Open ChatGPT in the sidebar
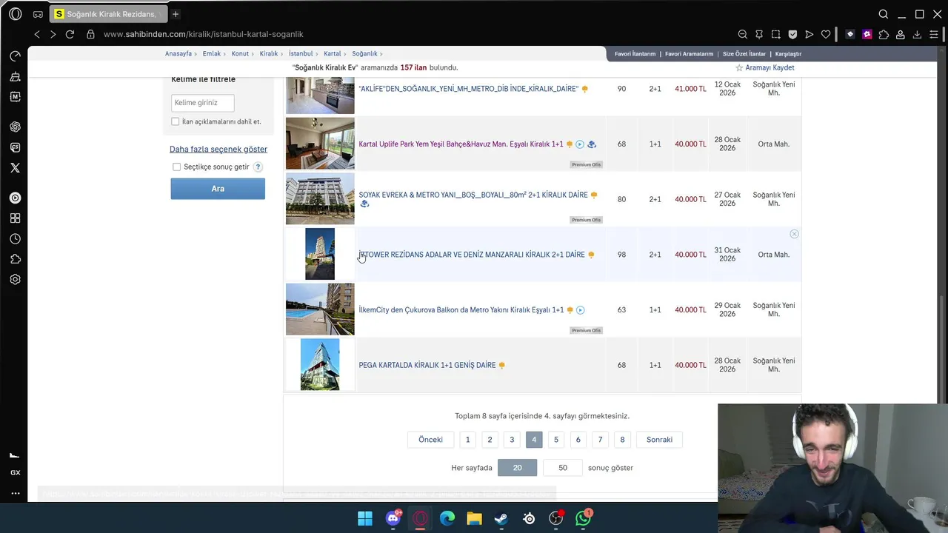This screenshot has width=948, height=533. pos(15,127)
